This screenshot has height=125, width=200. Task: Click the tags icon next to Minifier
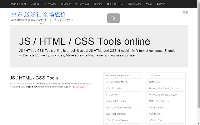62,4
